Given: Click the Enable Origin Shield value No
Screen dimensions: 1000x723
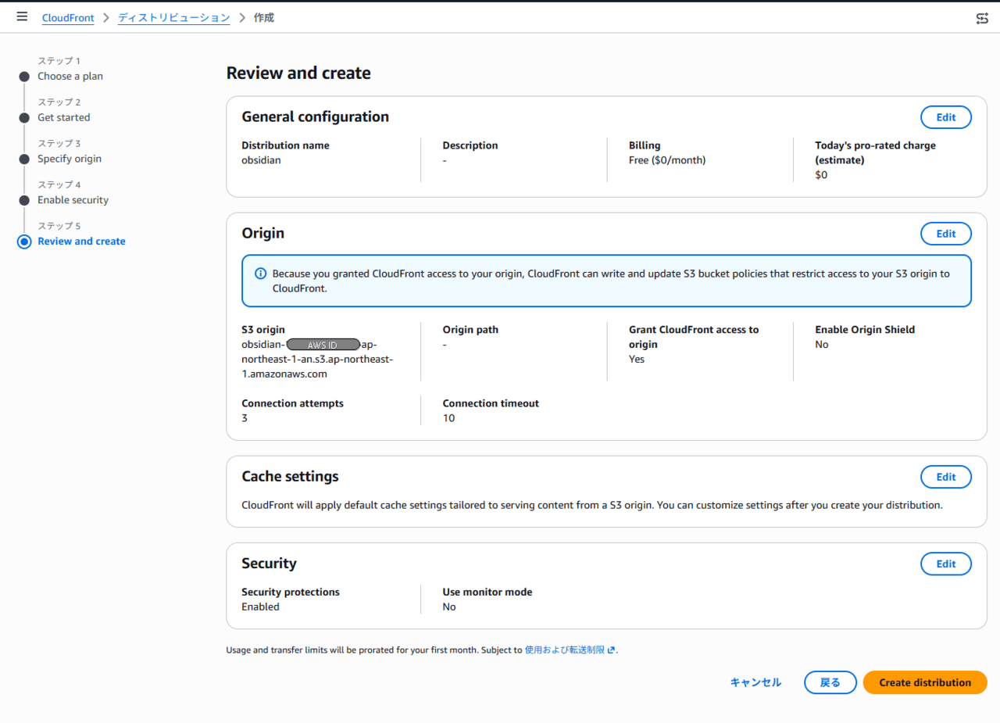Looking at the screenshot, I should point(822,345).
